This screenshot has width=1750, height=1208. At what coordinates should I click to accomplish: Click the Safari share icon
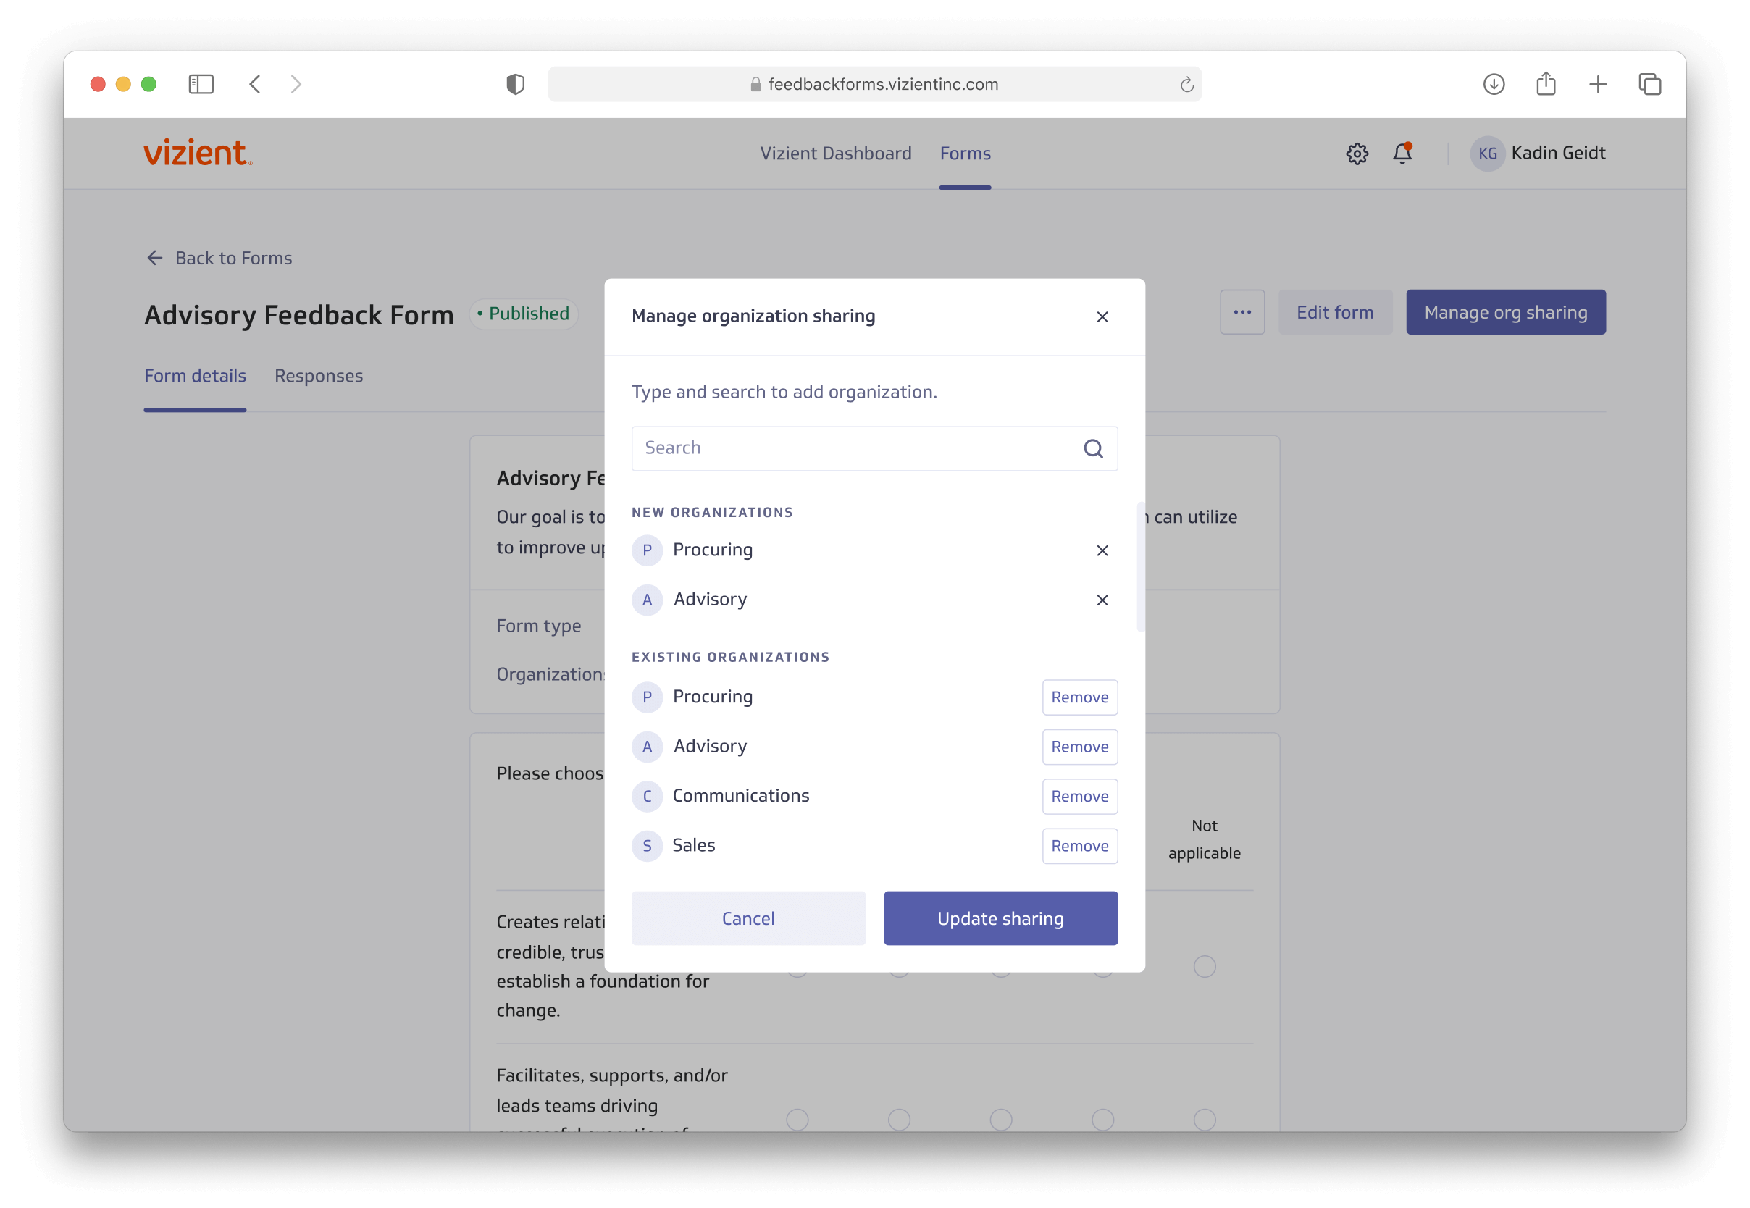click(1546, 84)
